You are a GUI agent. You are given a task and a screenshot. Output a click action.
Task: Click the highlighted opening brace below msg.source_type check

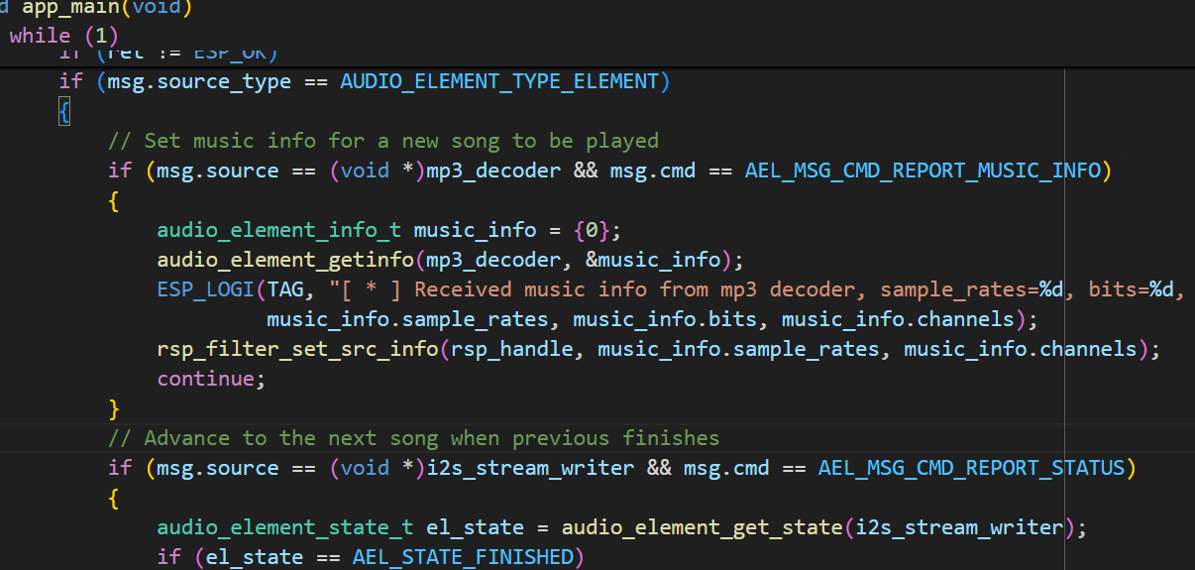tap(64, 111)
